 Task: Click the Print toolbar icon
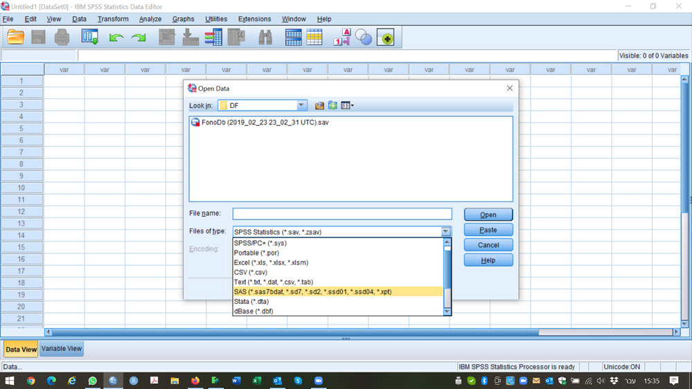coord(62,37)
